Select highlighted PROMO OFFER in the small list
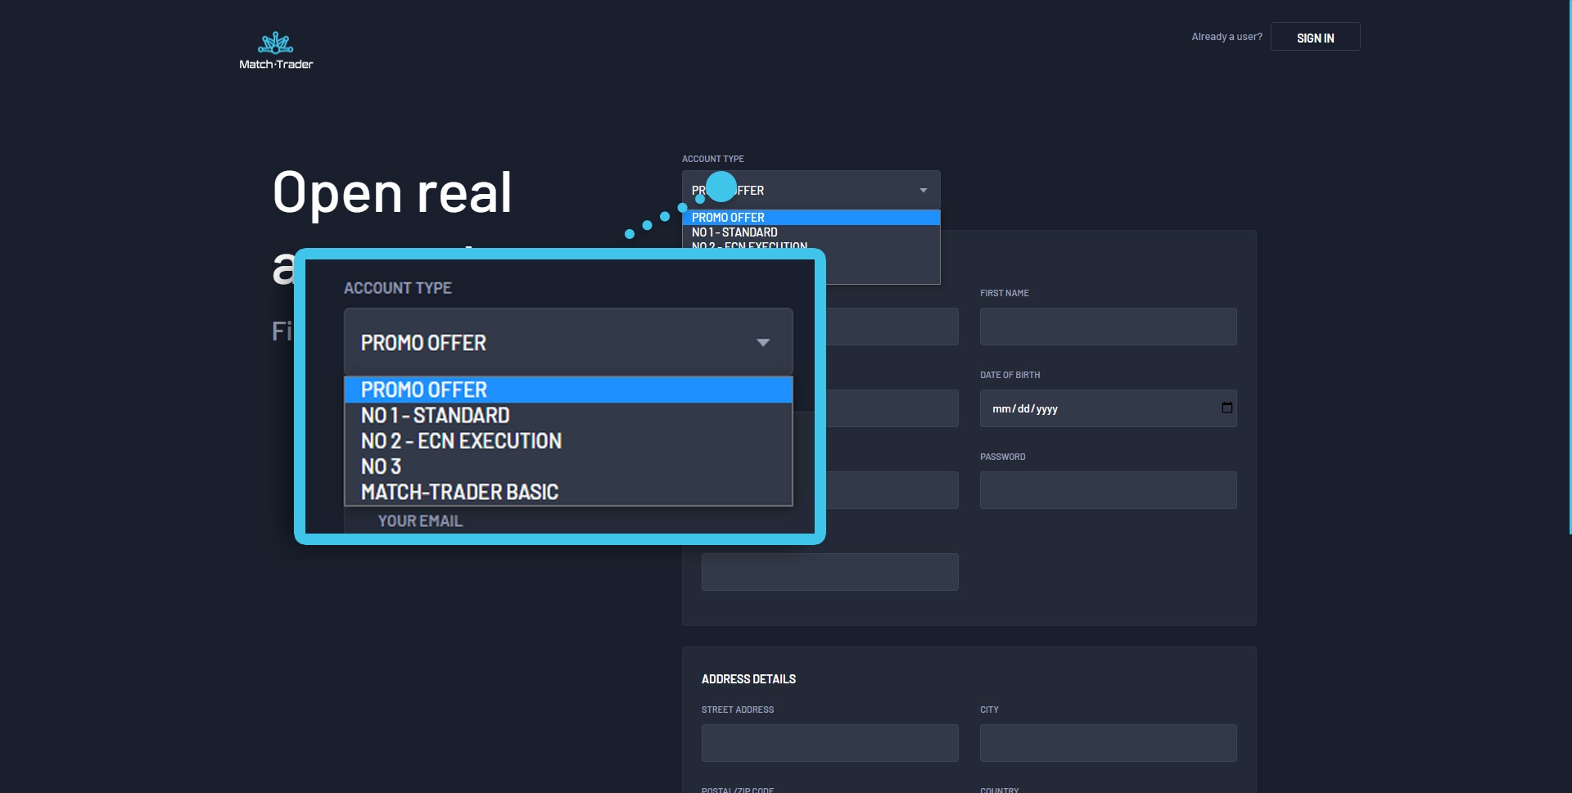This screenshot has height=793, width=1572. pyautogui.click(x=810, y=218)
